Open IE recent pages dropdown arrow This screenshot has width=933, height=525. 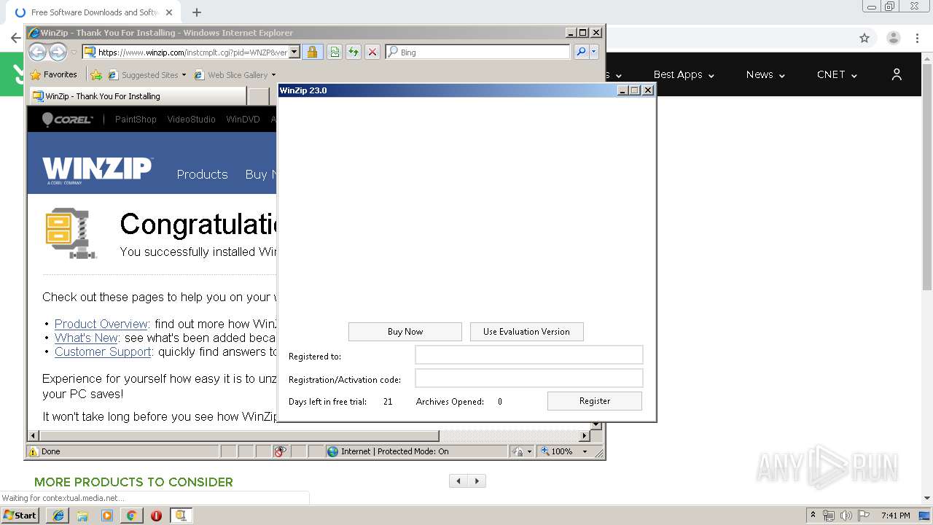tap(74, 52)
